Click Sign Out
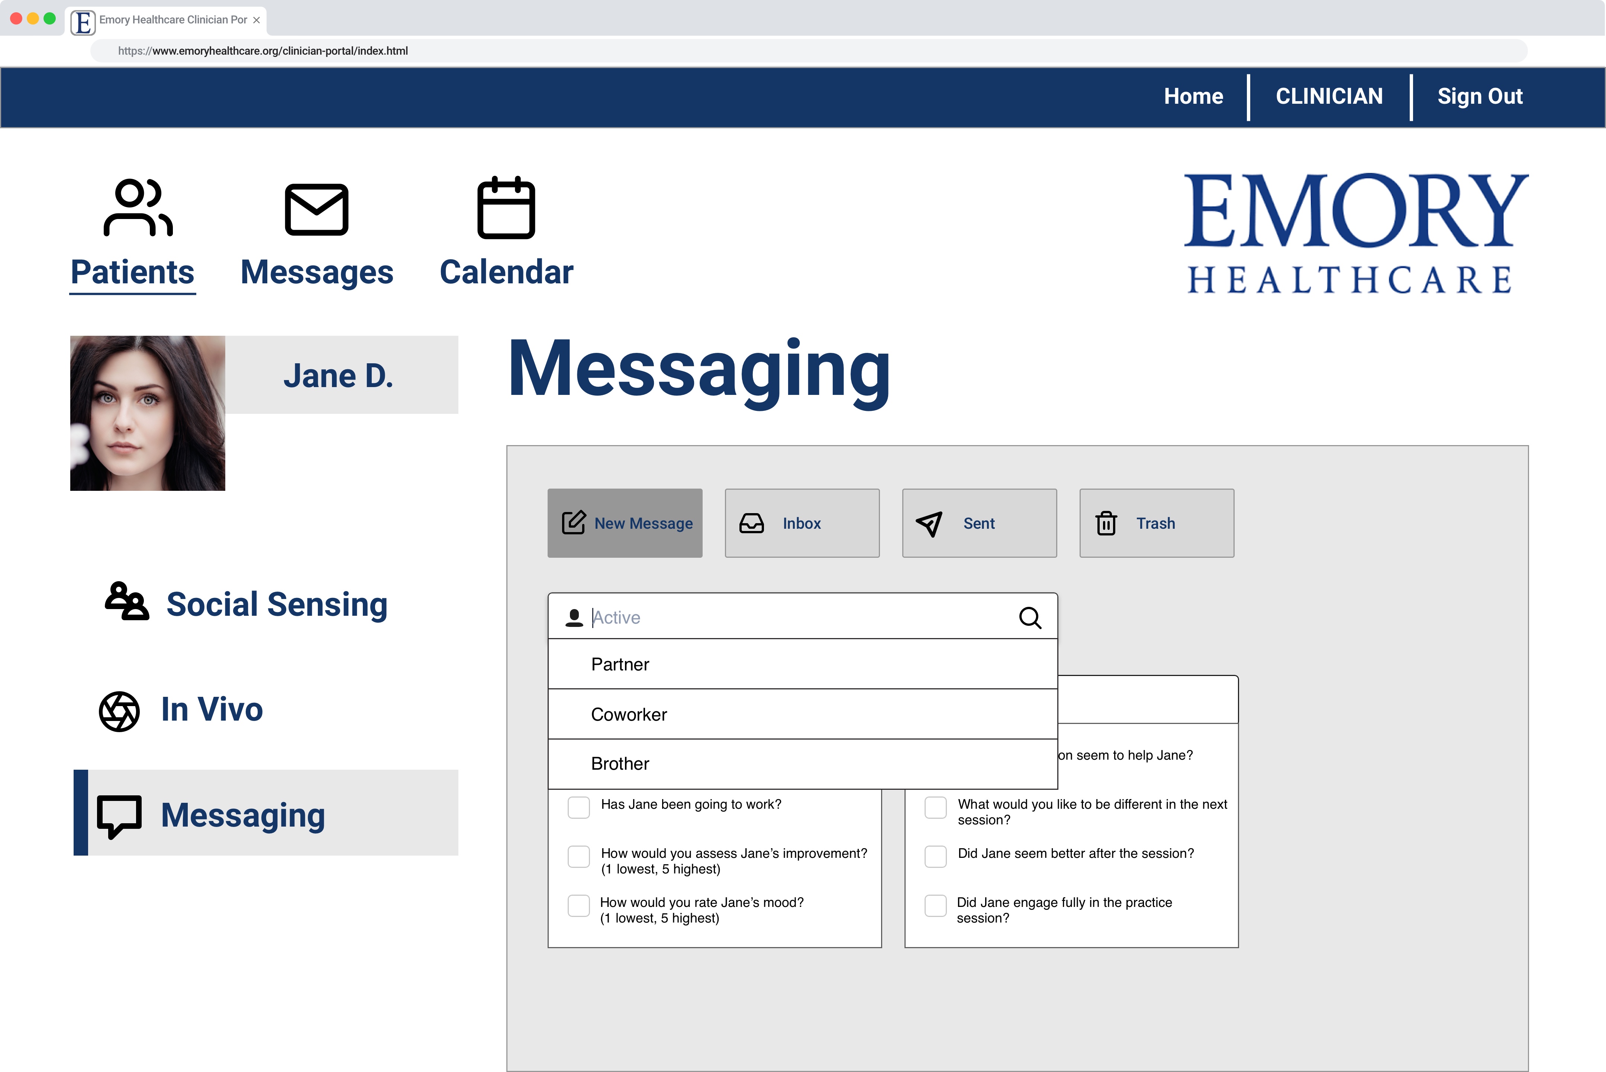 pyautogui.click(x=1480, y=96)
